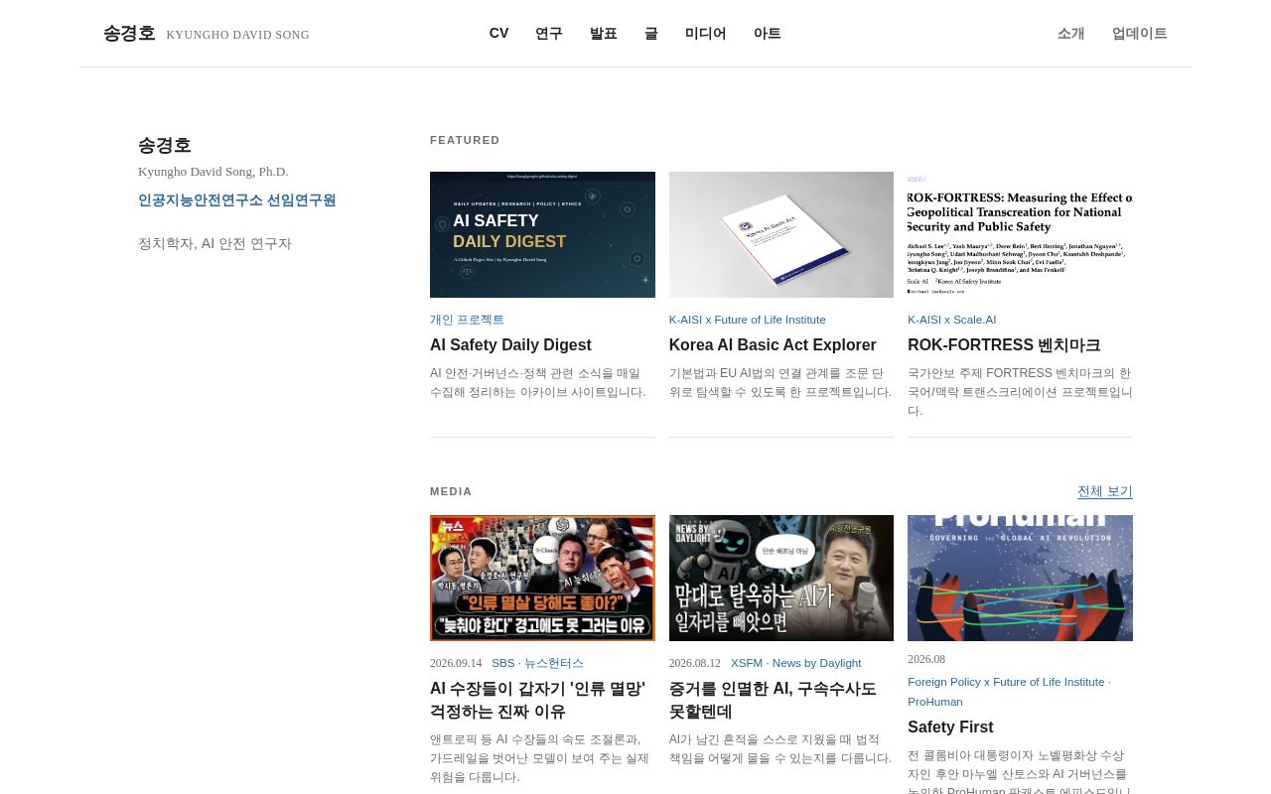Open the 미디어 section
Image resolution: width=1271 pixels, height=794 pixels.
point(706,34)
